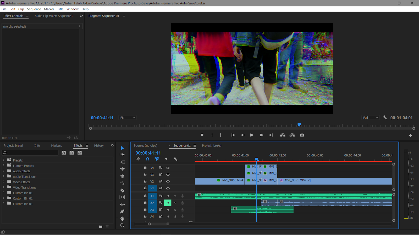Unmute audio track A2
The width and height of the screenshot is (419, 235).
click(x=168, y=203)
